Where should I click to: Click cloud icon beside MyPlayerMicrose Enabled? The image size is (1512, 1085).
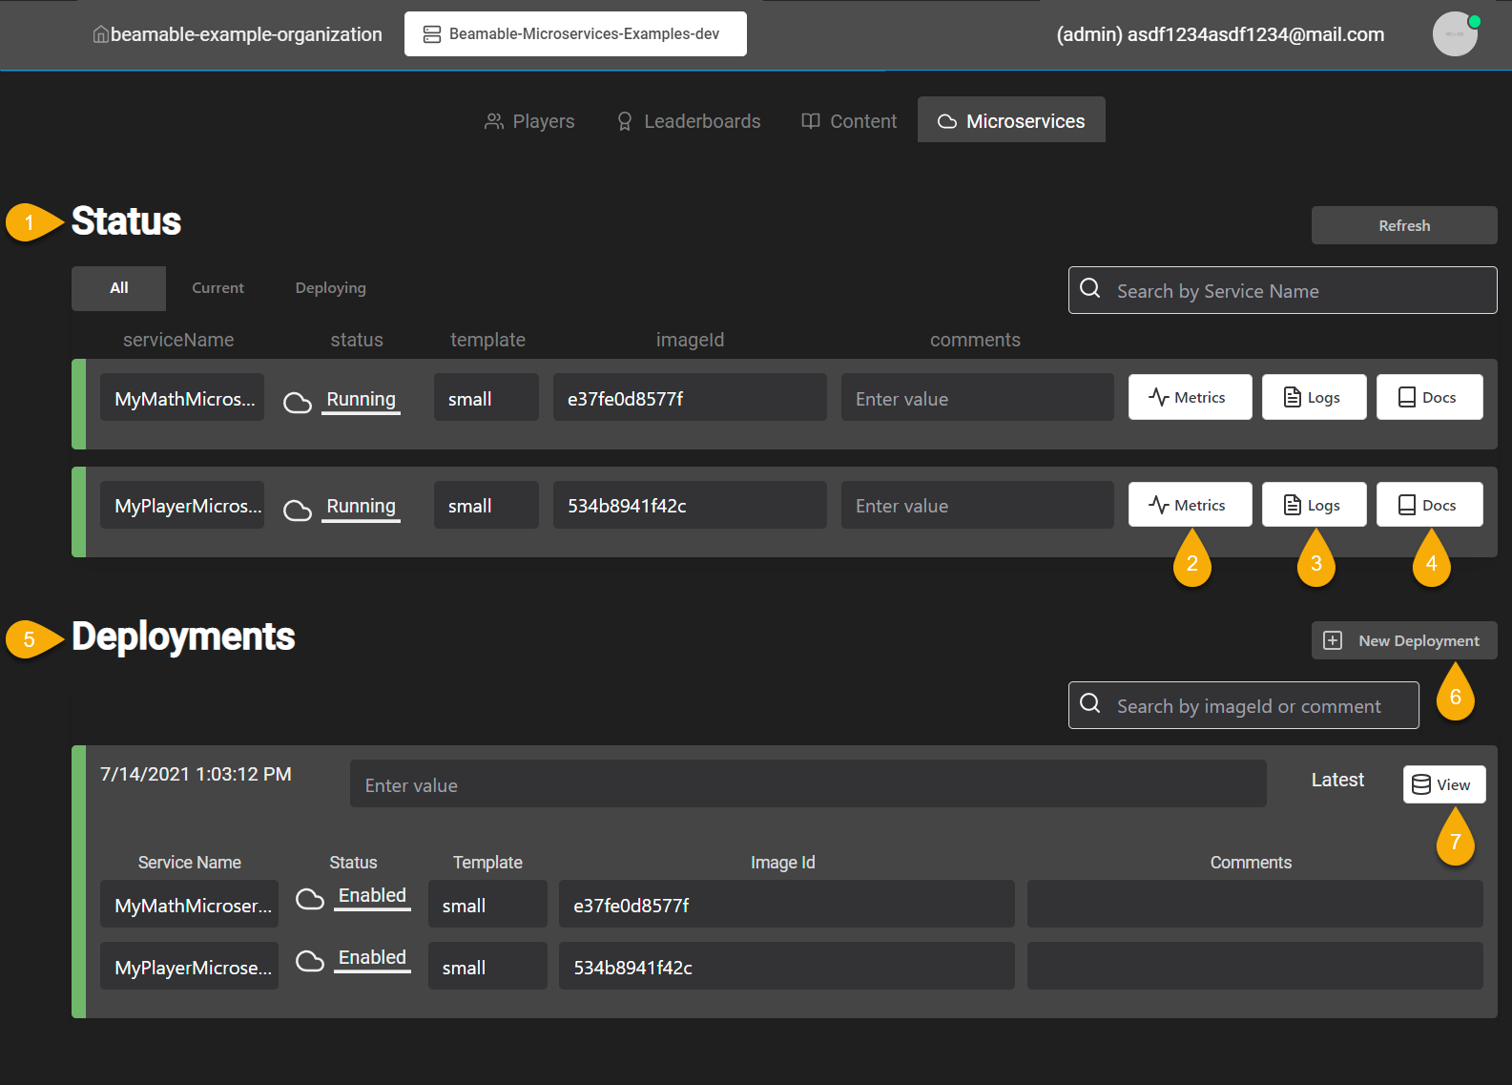[x=310, y=960]
